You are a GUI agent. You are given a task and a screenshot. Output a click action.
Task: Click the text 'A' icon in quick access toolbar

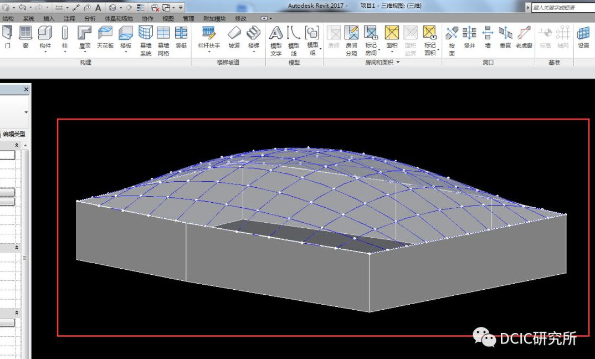pyautogui.click(x=98, y=7)
